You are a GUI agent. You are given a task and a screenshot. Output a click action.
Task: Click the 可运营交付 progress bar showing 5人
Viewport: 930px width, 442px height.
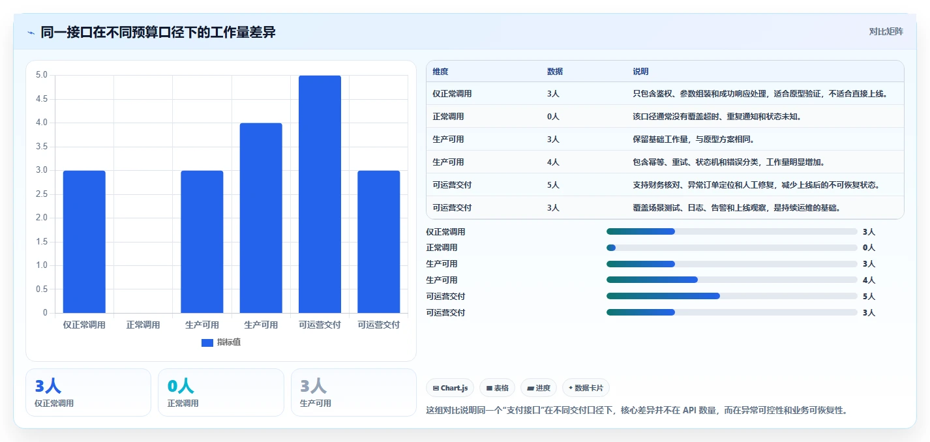coord(732,296)
